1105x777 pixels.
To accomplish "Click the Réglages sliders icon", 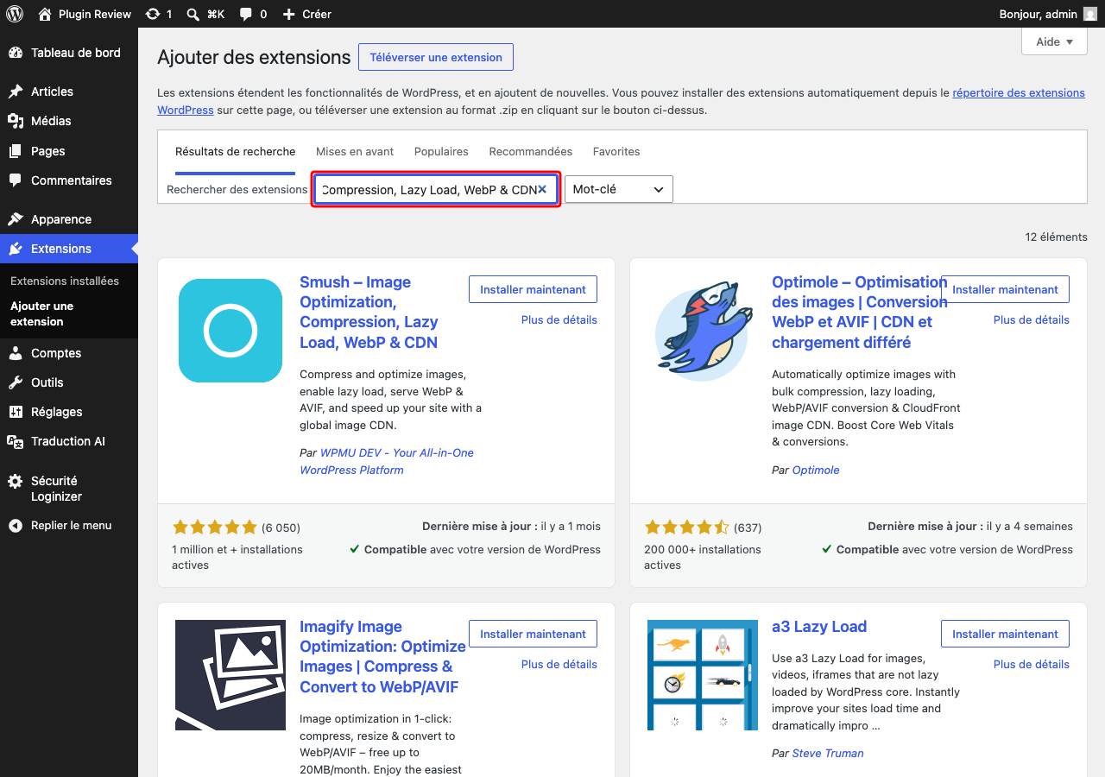I will pyautogui.click(x=16, y=412).
